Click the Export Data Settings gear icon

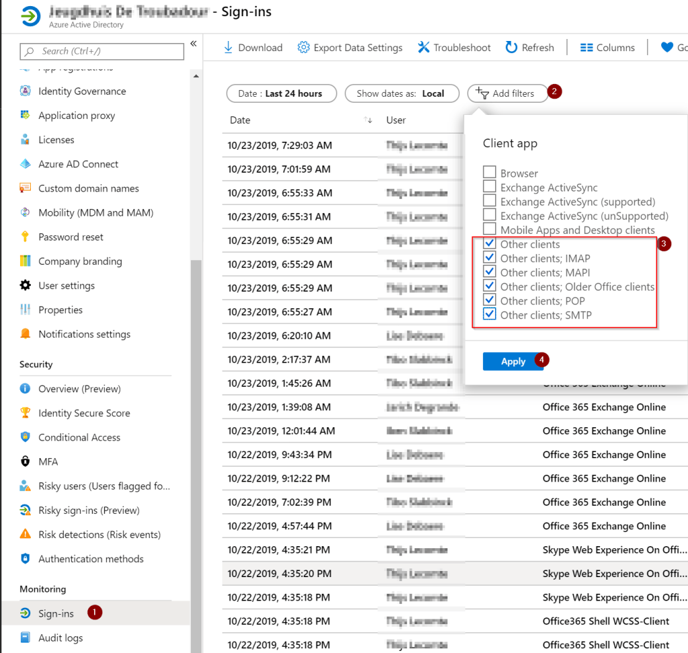304,47
